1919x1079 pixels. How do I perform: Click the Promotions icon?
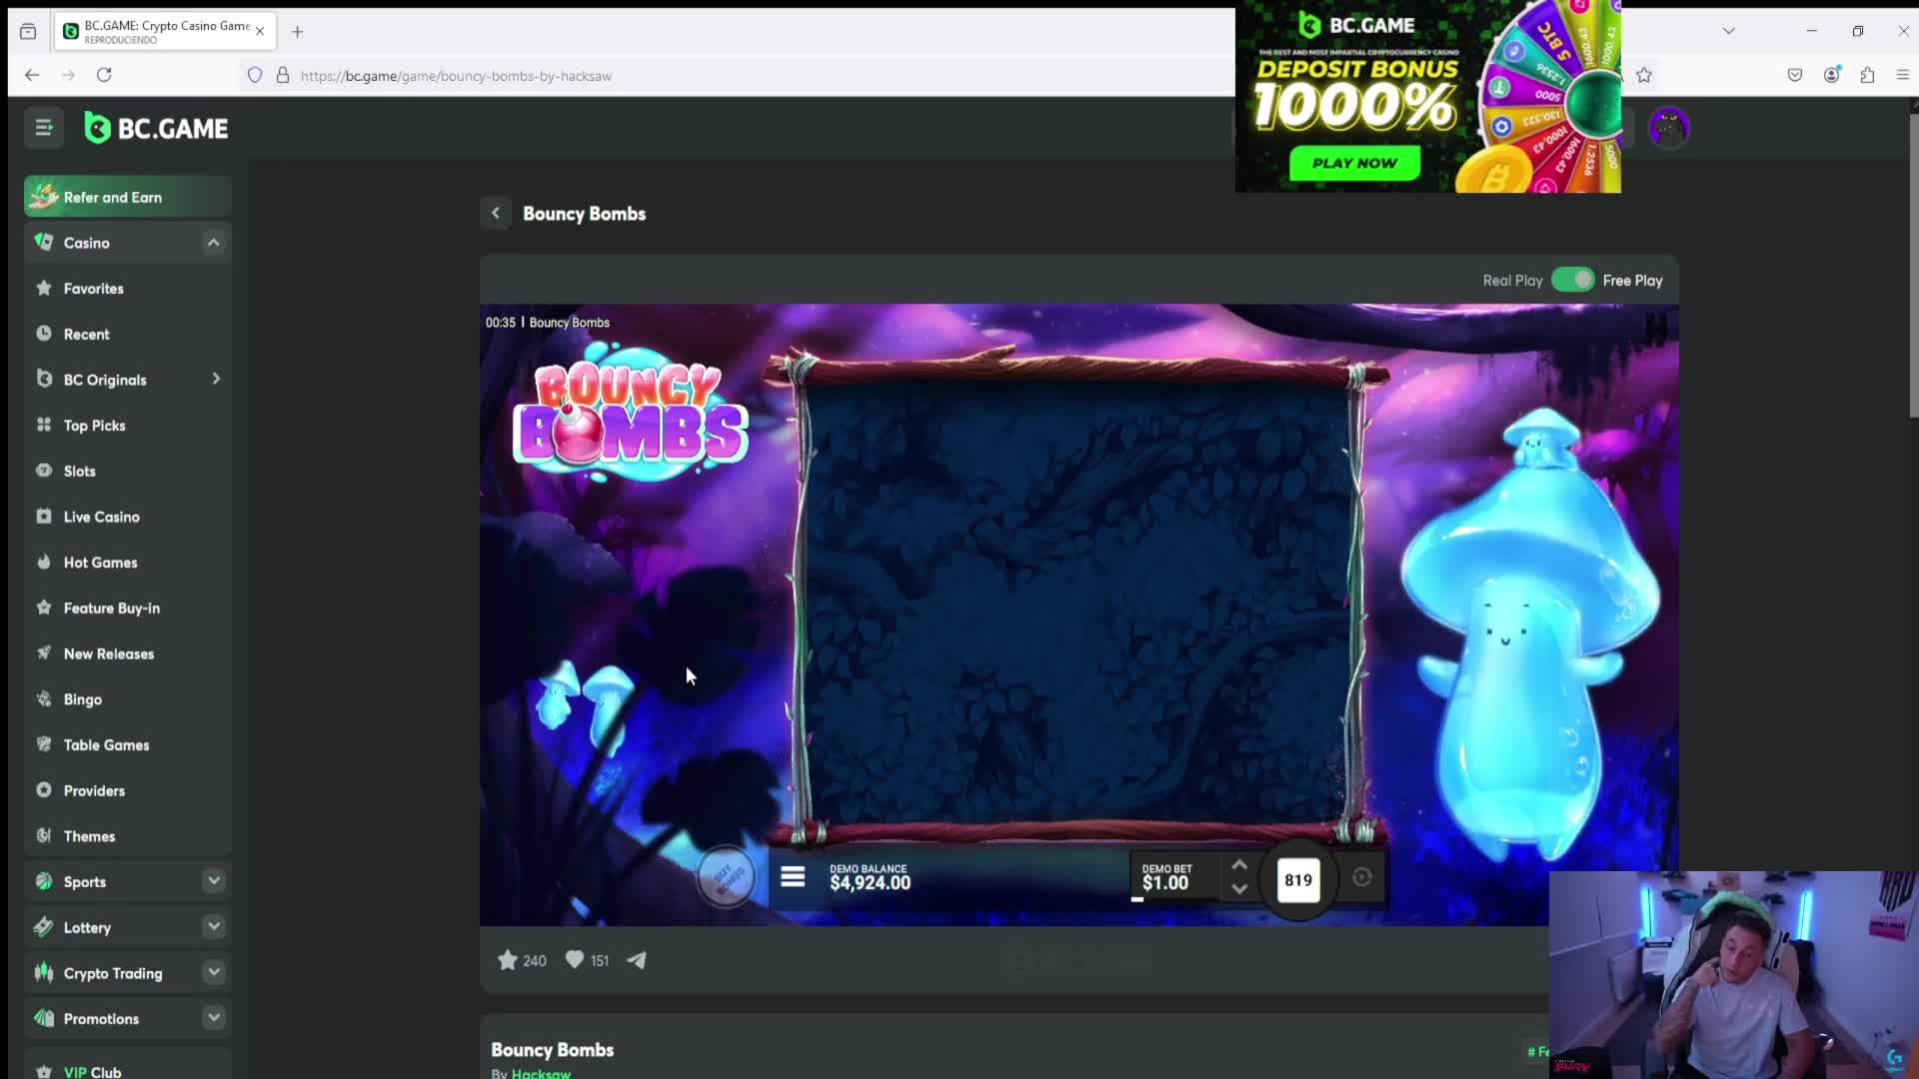[44, 1018]
